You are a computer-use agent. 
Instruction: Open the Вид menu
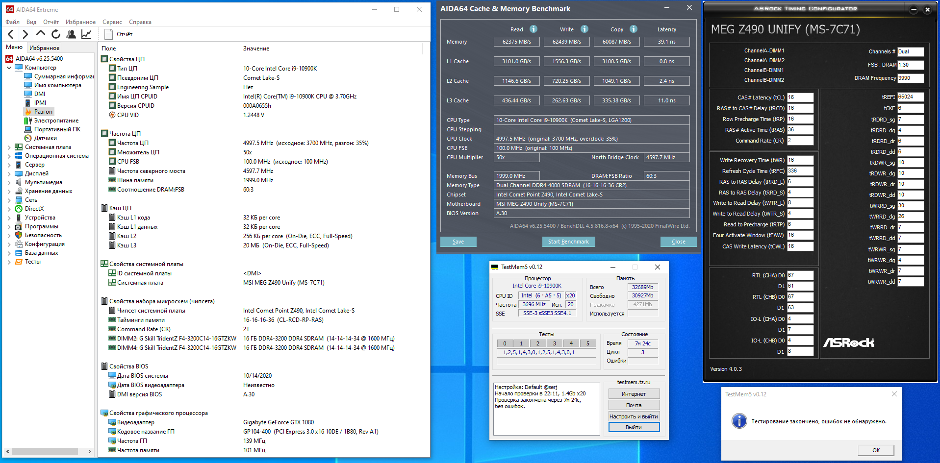point(31,22)
